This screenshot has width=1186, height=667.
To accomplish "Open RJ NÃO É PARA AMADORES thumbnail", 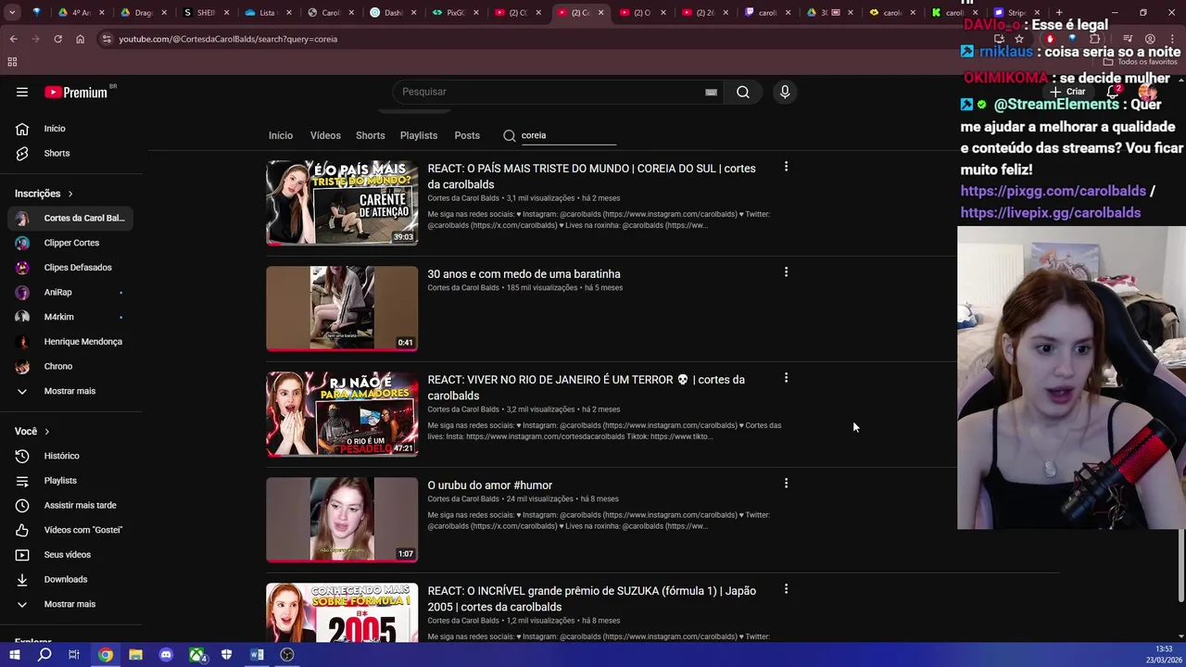I will (x=342, y=414).
